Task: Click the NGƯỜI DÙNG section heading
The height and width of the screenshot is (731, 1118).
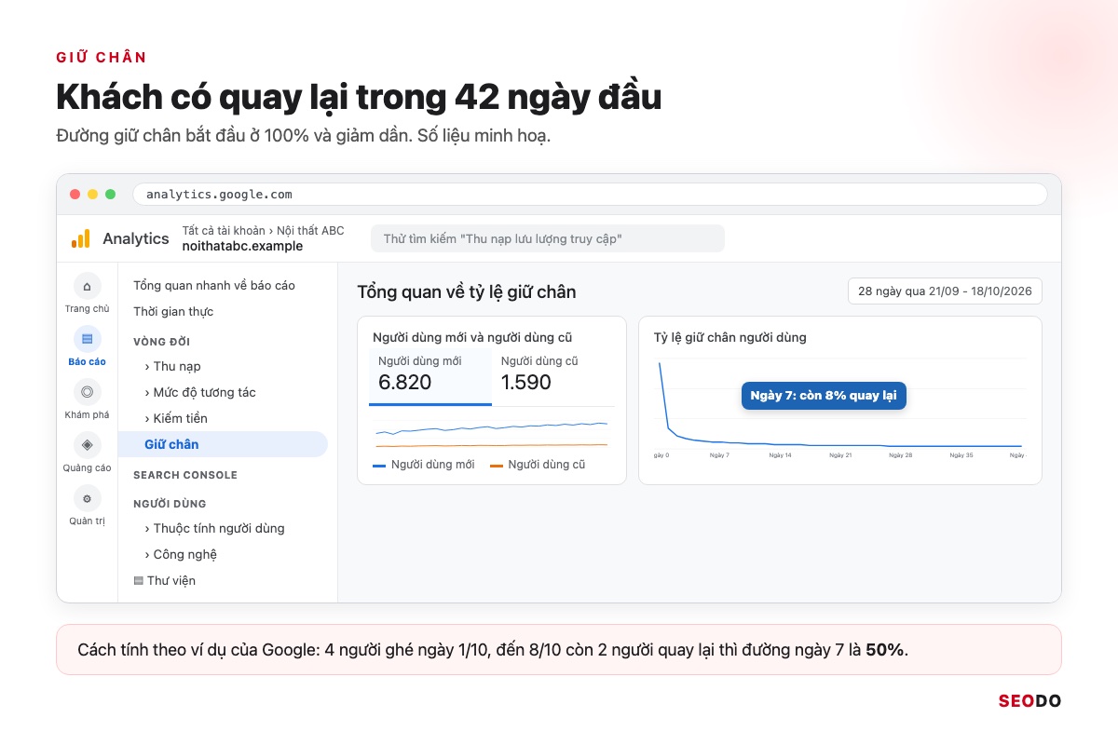Action: click(x=170, y=504)
